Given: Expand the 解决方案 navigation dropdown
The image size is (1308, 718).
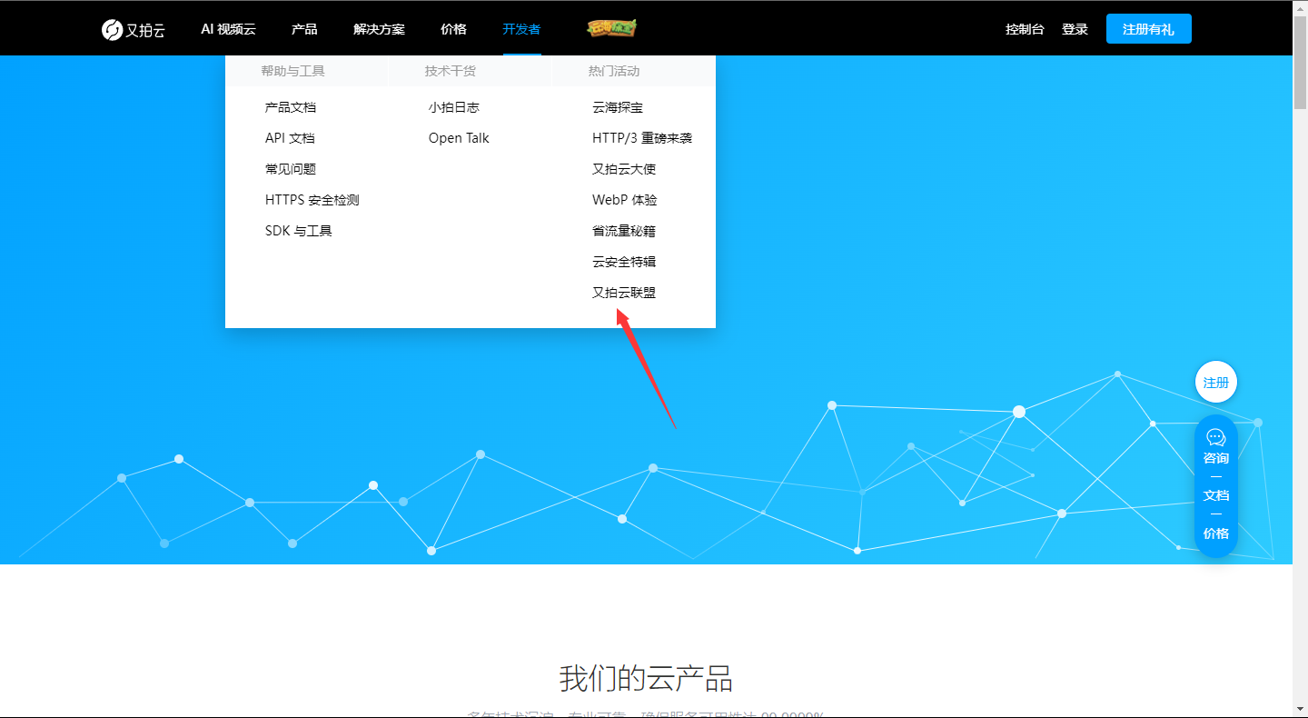Looking at the screenshot, I should (379, 28).
